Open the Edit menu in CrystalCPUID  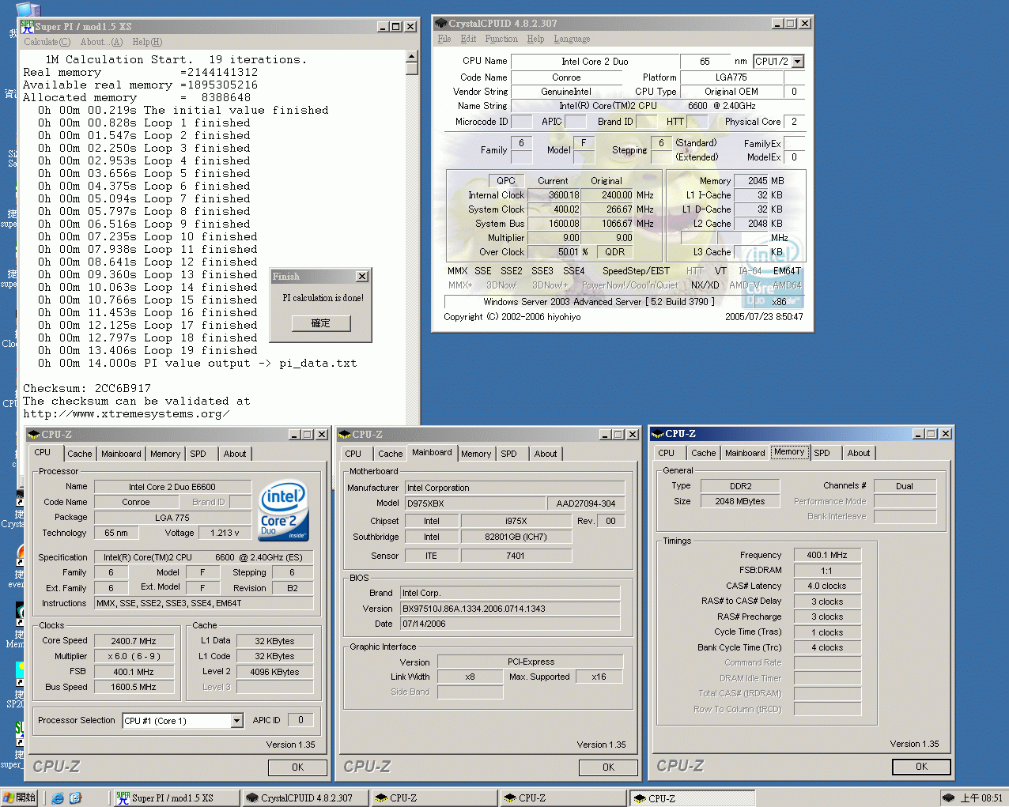tap(469, 39)
